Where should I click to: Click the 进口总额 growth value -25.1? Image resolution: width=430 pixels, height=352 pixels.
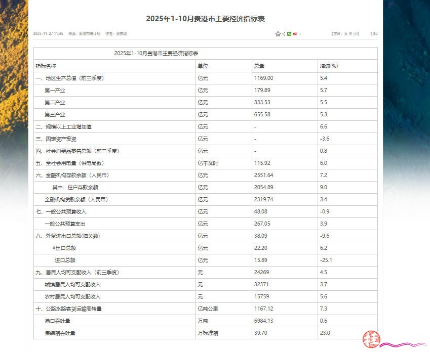tap(326, 260)
